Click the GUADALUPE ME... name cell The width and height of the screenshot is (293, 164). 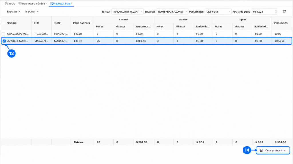tap(18, 34)
